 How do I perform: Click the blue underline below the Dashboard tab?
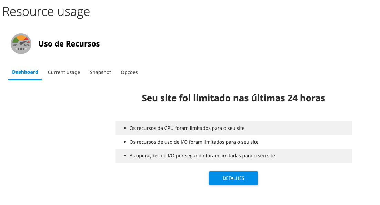tap(25, 80)
